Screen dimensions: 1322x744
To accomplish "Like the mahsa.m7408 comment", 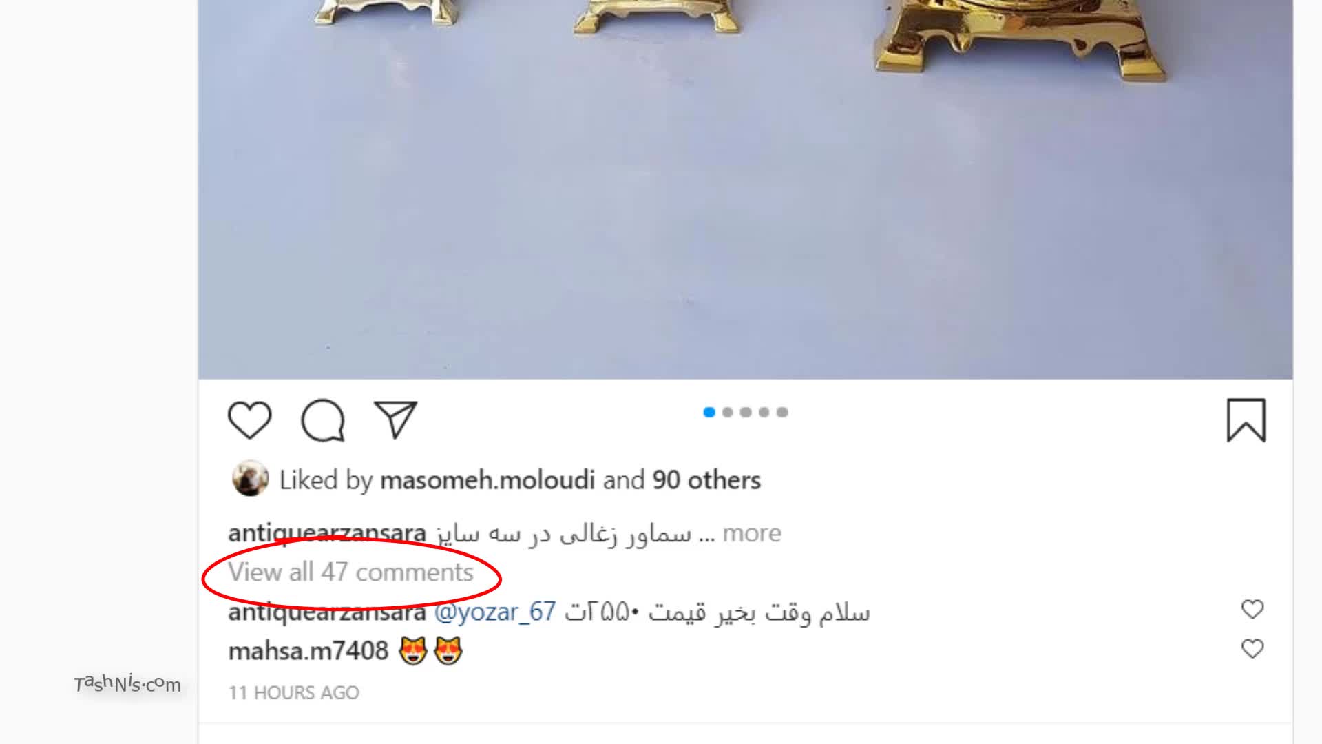I will pyautogui.click(x=1252, y=648).
